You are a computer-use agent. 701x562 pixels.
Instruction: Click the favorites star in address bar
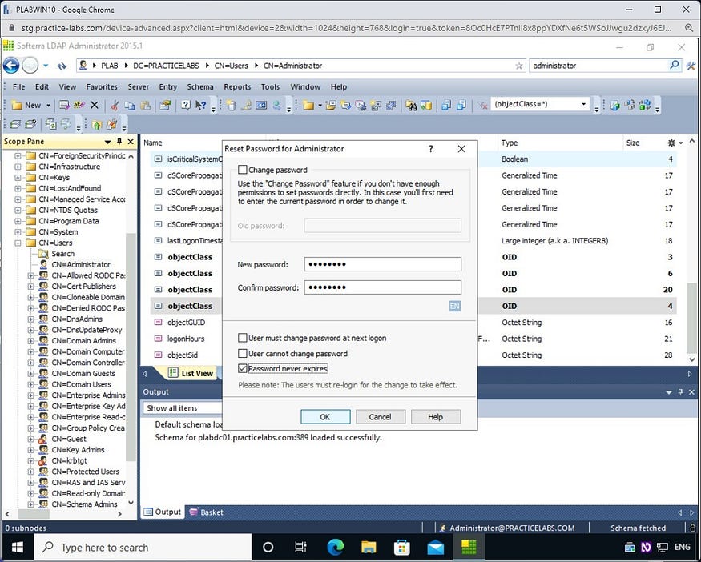518,66
